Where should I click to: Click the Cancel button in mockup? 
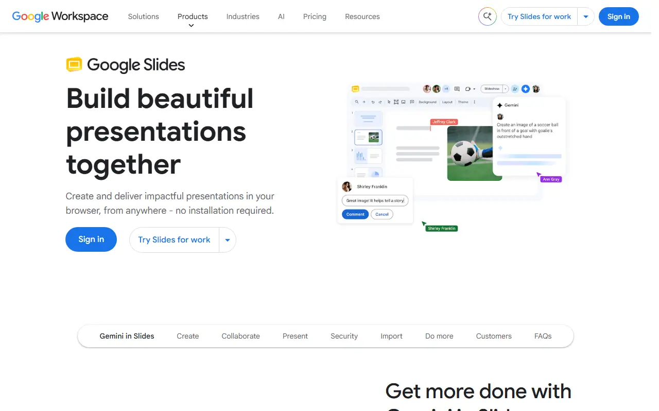[382, 214]
